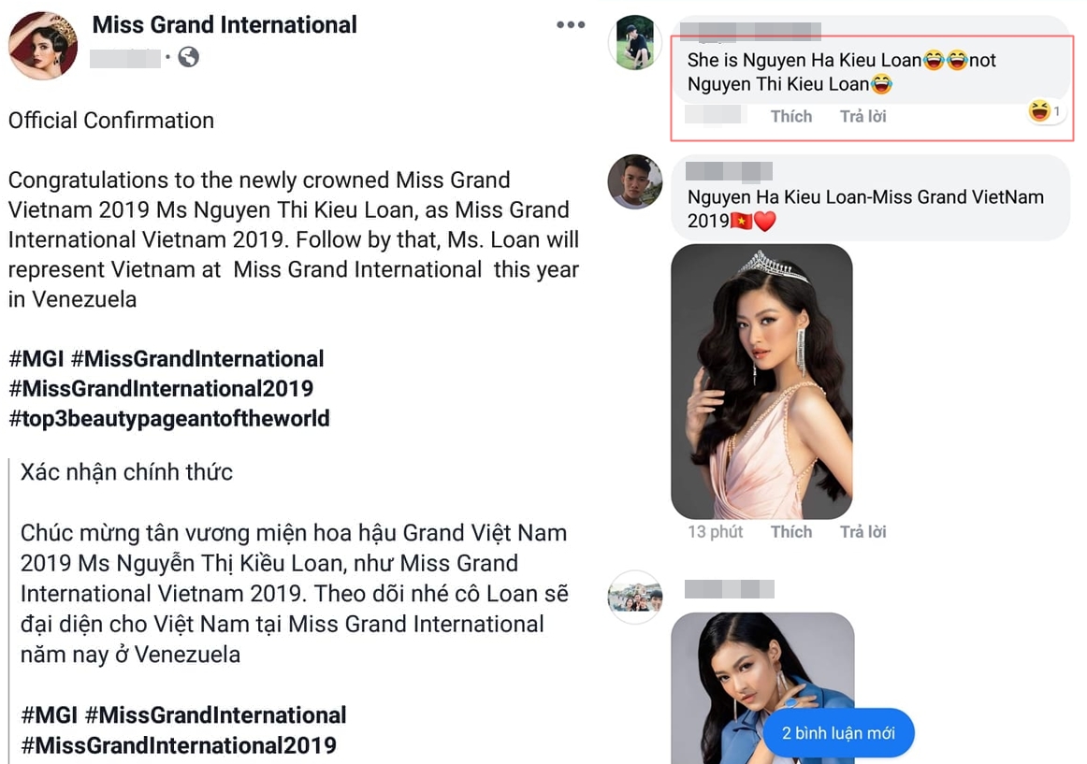This screenshot has width=1087, height=764.
Task: Open third commenter's profile avatar
Action: point(635,597)
